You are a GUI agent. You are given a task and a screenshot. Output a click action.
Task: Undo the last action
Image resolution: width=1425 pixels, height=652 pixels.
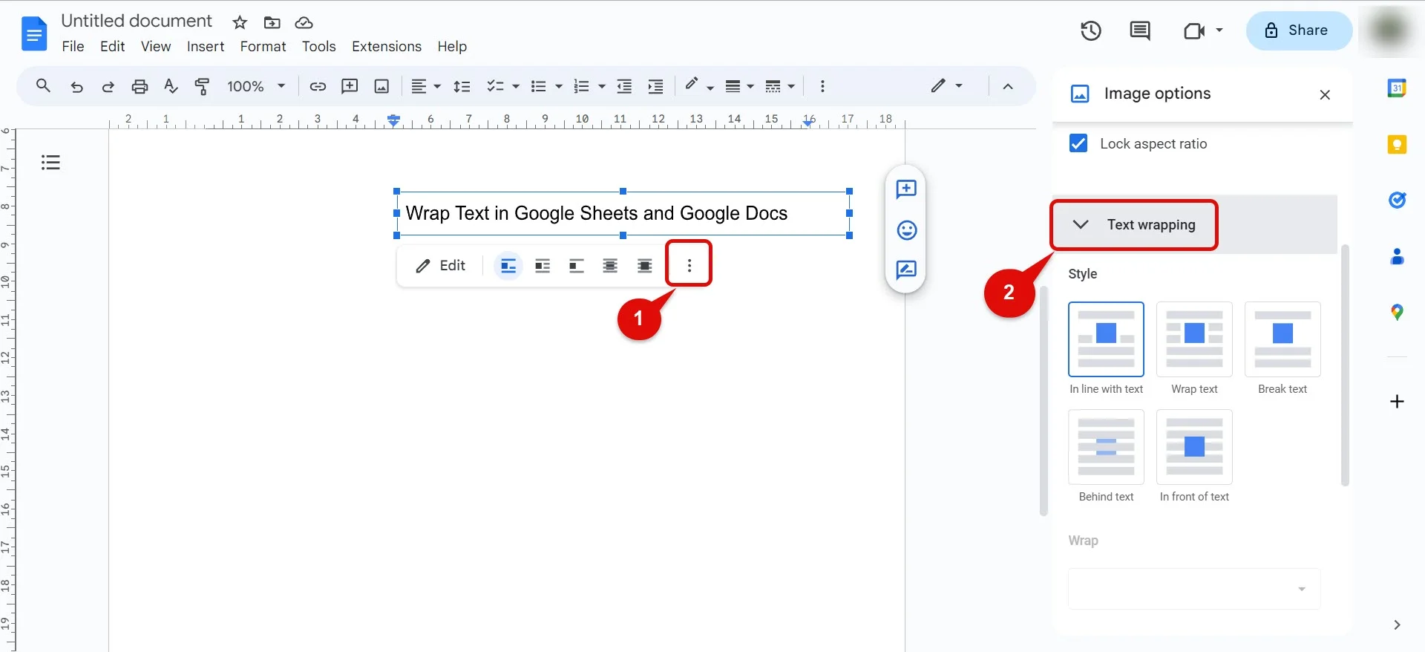pos(76,86)
